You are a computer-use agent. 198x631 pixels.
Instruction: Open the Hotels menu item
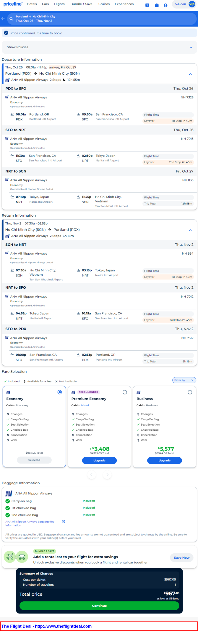(32, 4)
